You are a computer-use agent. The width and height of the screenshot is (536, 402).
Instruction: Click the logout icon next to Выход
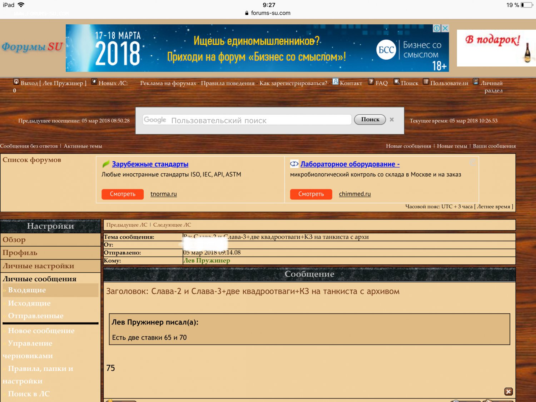[x=16, y=82]
